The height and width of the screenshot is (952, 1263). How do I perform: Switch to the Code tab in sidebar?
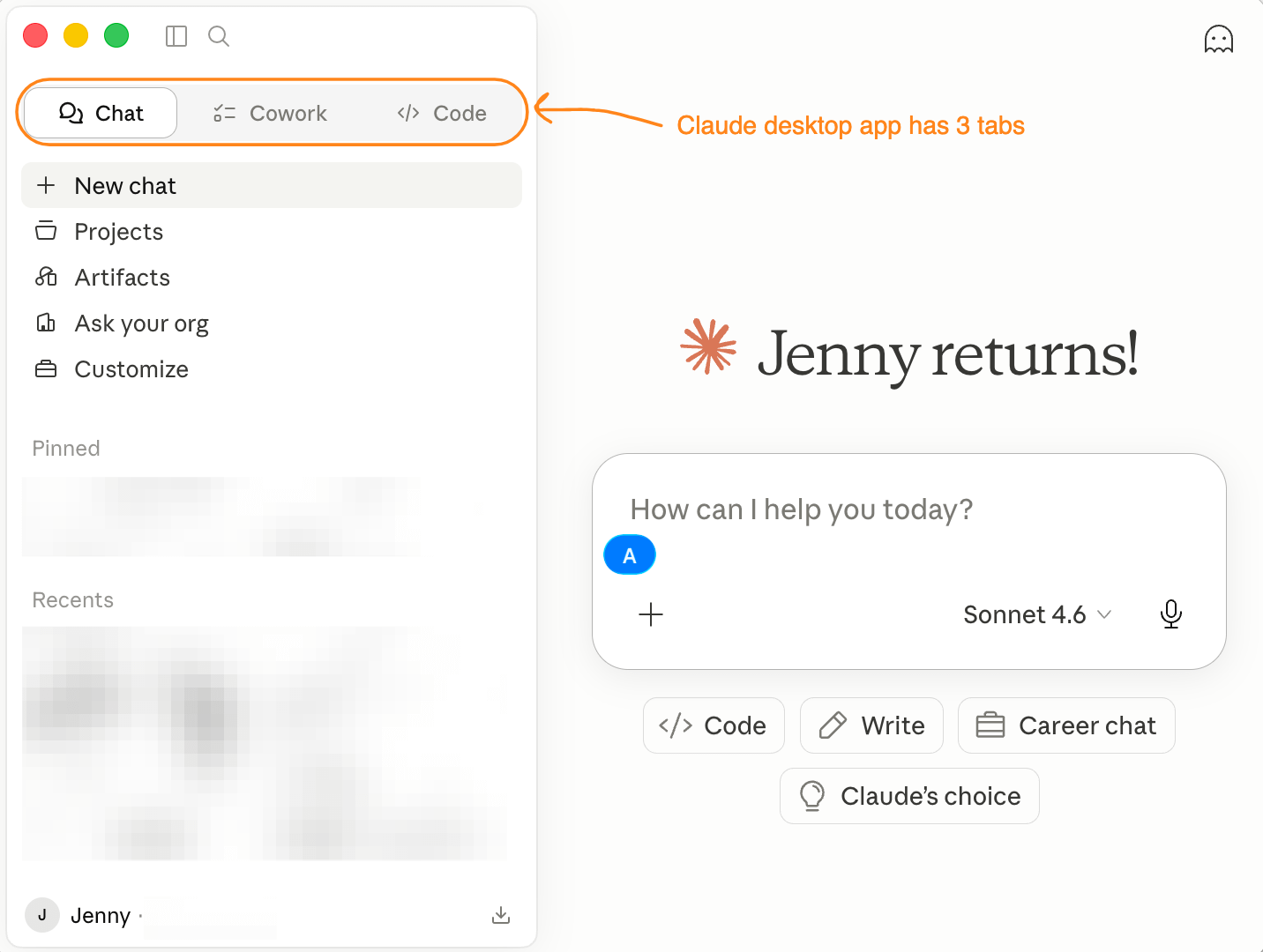(x=442, y=113)
